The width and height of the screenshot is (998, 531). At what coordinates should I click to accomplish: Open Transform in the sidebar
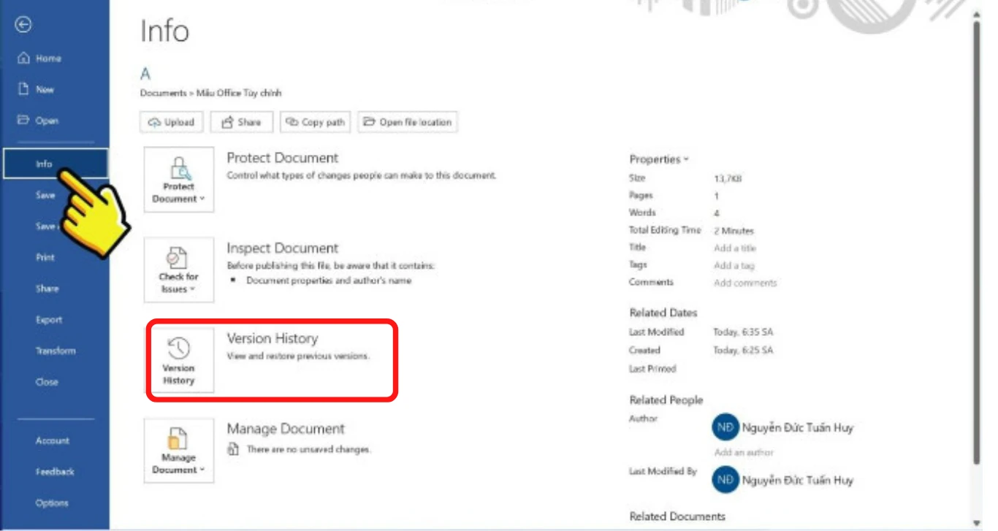click(x=55, y=351)
